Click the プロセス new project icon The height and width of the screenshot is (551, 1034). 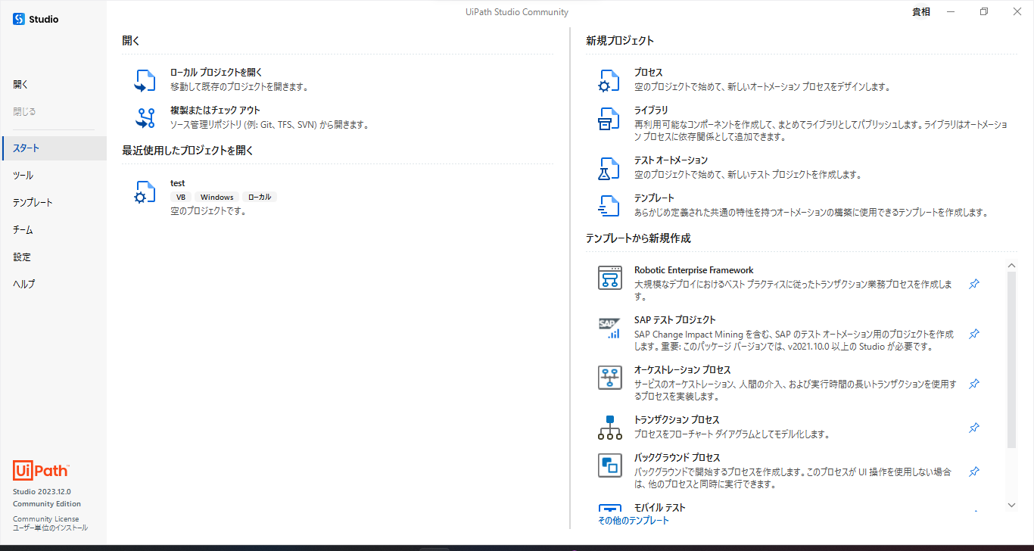[609, 80]
